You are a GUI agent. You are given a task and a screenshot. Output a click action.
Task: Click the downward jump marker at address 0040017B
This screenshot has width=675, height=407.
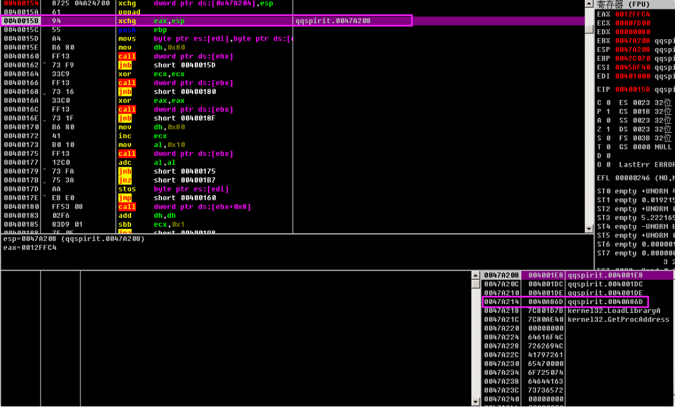click(x=45, y=180)
